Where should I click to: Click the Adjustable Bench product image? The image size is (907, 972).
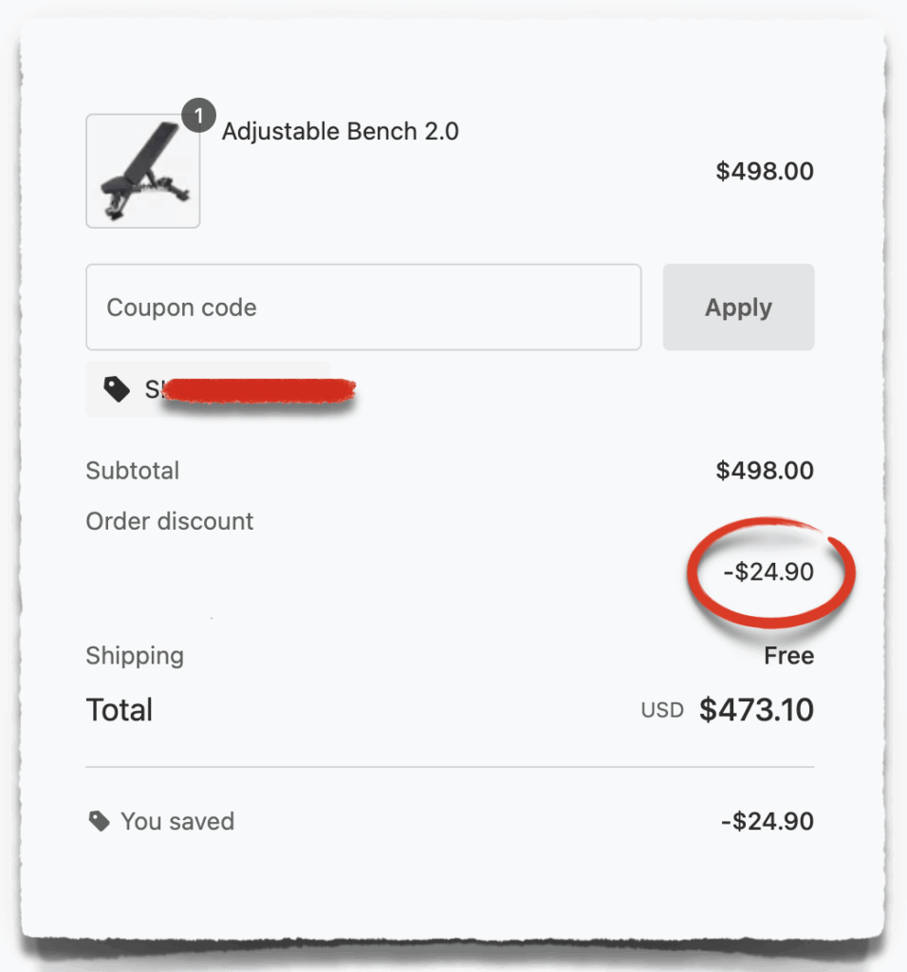(x=142, y=171)
